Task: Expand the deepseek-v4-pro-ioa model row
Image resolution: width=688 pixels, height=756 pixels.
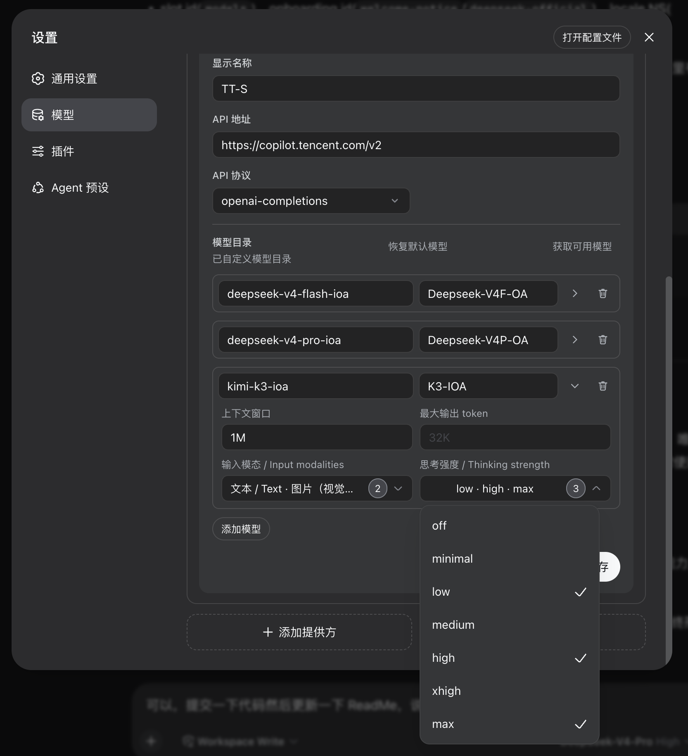Action: point(575,340)
